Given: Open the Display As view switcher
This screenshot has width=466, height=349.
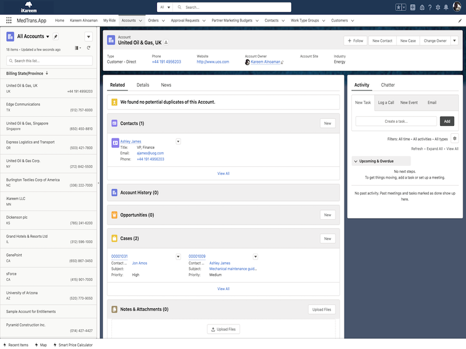Looking at the screenshot, I should 78,48.
